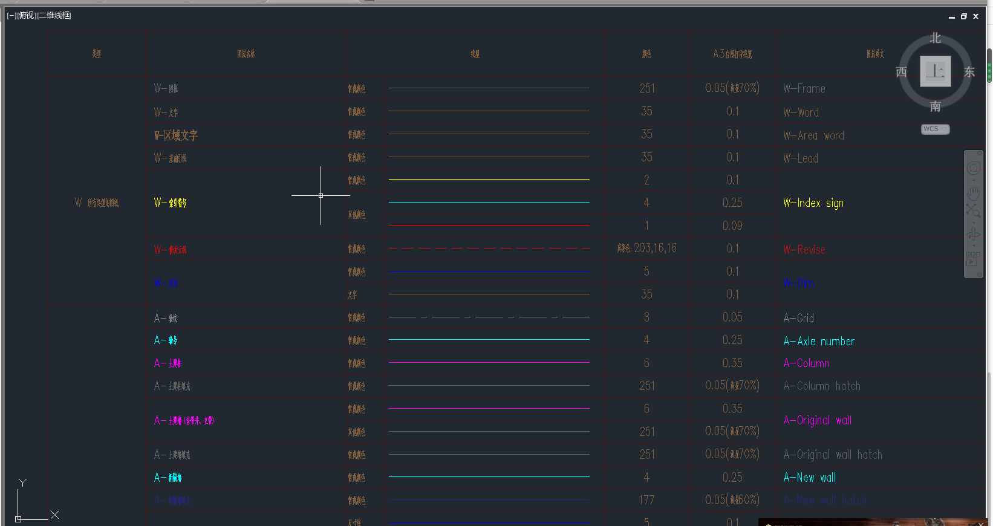
Task: Select the magenta A-Column text
Action: click(x=807, y=363)
